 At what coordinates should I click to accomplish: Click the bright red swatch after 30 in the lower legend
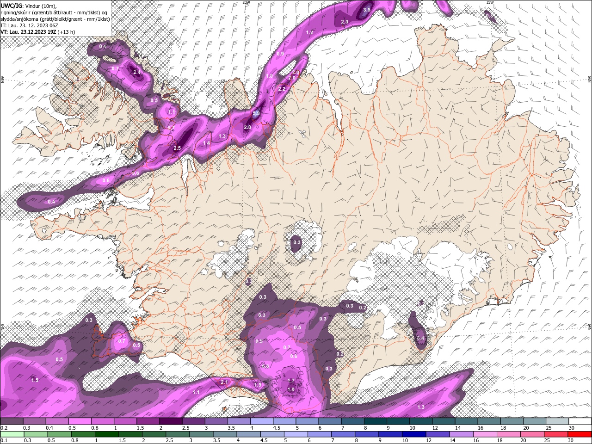(580, 434)
